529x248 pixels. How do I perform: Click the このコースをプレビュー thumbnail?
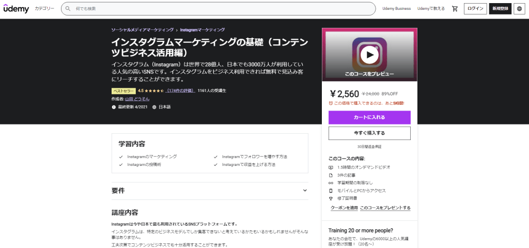tap(369, 55)
